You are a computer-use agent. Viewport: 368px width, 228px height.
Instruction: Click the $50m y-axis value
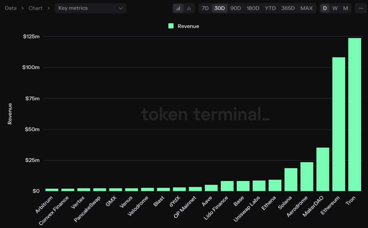[x=33, y=129]
